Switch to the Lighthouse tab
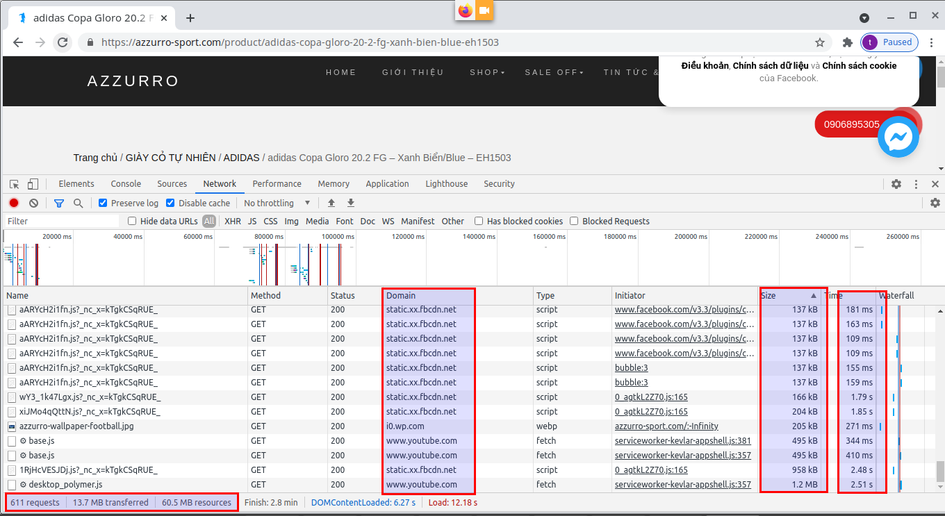The image size is (945, 516). (446, 184)
